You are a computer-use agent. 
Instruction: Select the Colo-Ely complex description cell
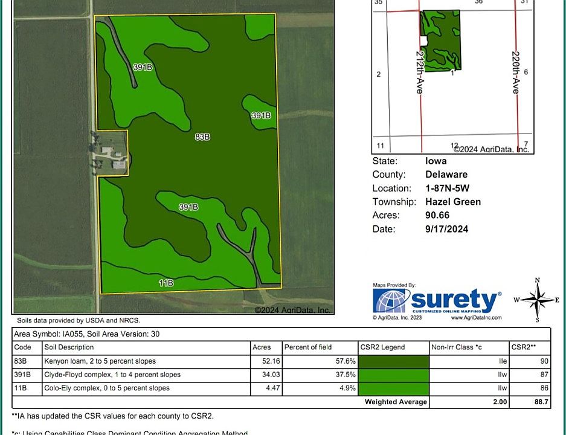coord(107,388)
